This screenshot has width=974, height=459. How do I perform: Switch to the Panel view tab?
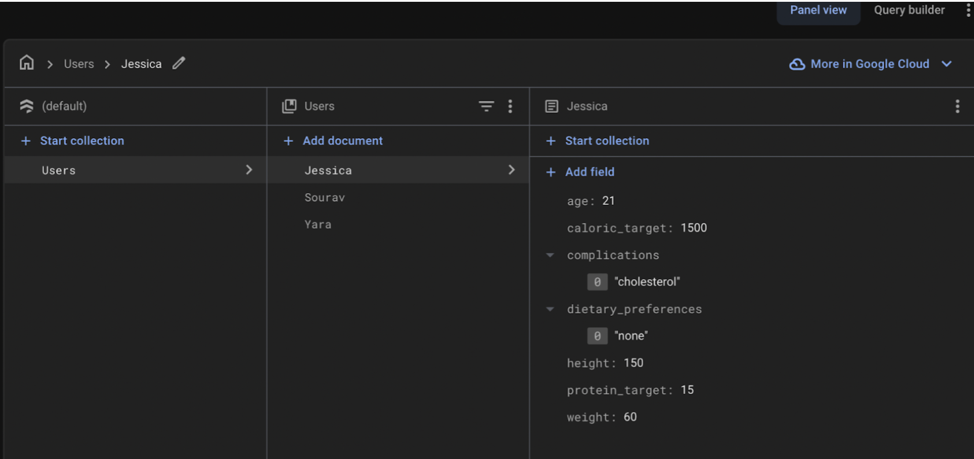point(818,10)
